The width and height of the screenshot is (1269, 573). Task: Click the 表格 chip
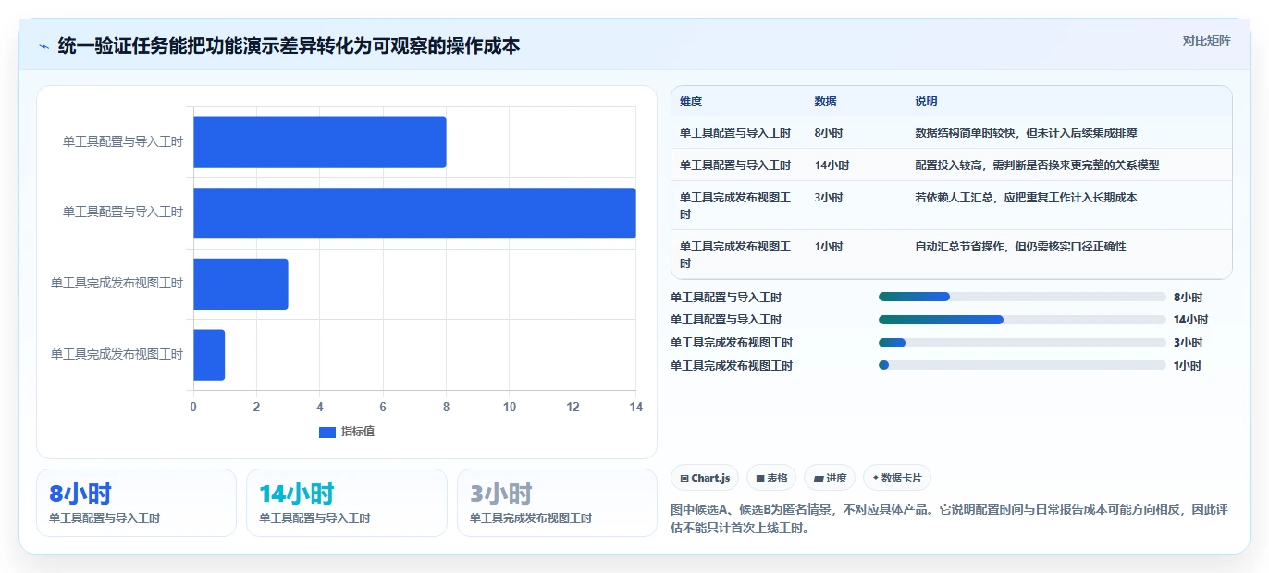771,478
